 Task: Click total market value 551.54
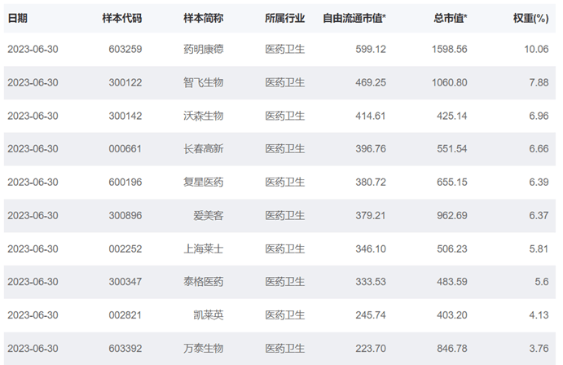452,149
